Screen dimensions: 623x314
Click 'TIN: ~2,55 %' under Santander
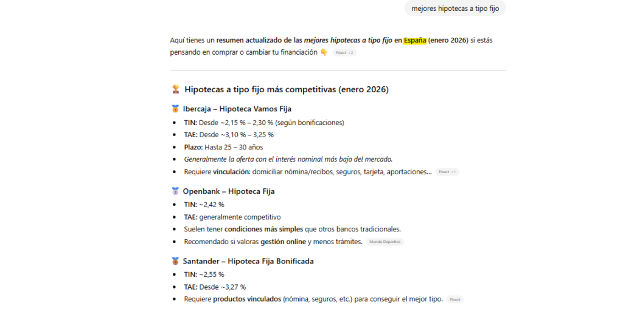[x=204, y=275]
